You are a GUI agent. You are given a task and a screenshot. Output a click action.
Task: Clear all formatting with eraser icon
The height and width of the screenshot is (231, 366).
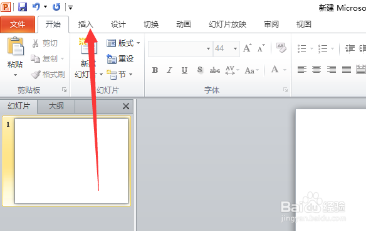coord(281,48)
